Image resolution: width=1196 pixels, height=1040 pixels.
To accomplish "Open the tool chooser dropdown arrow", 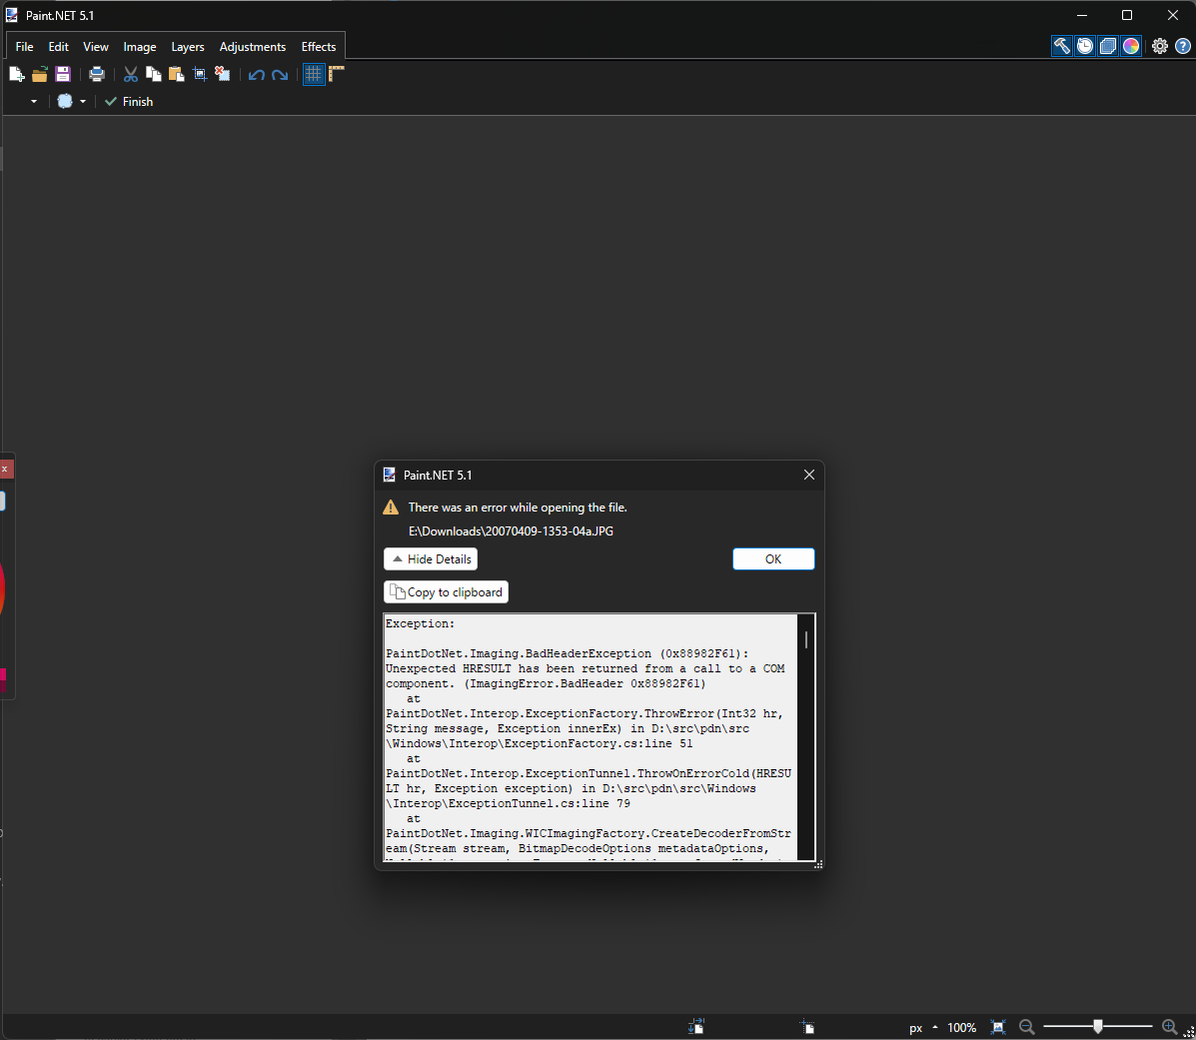I will (34, 102).
